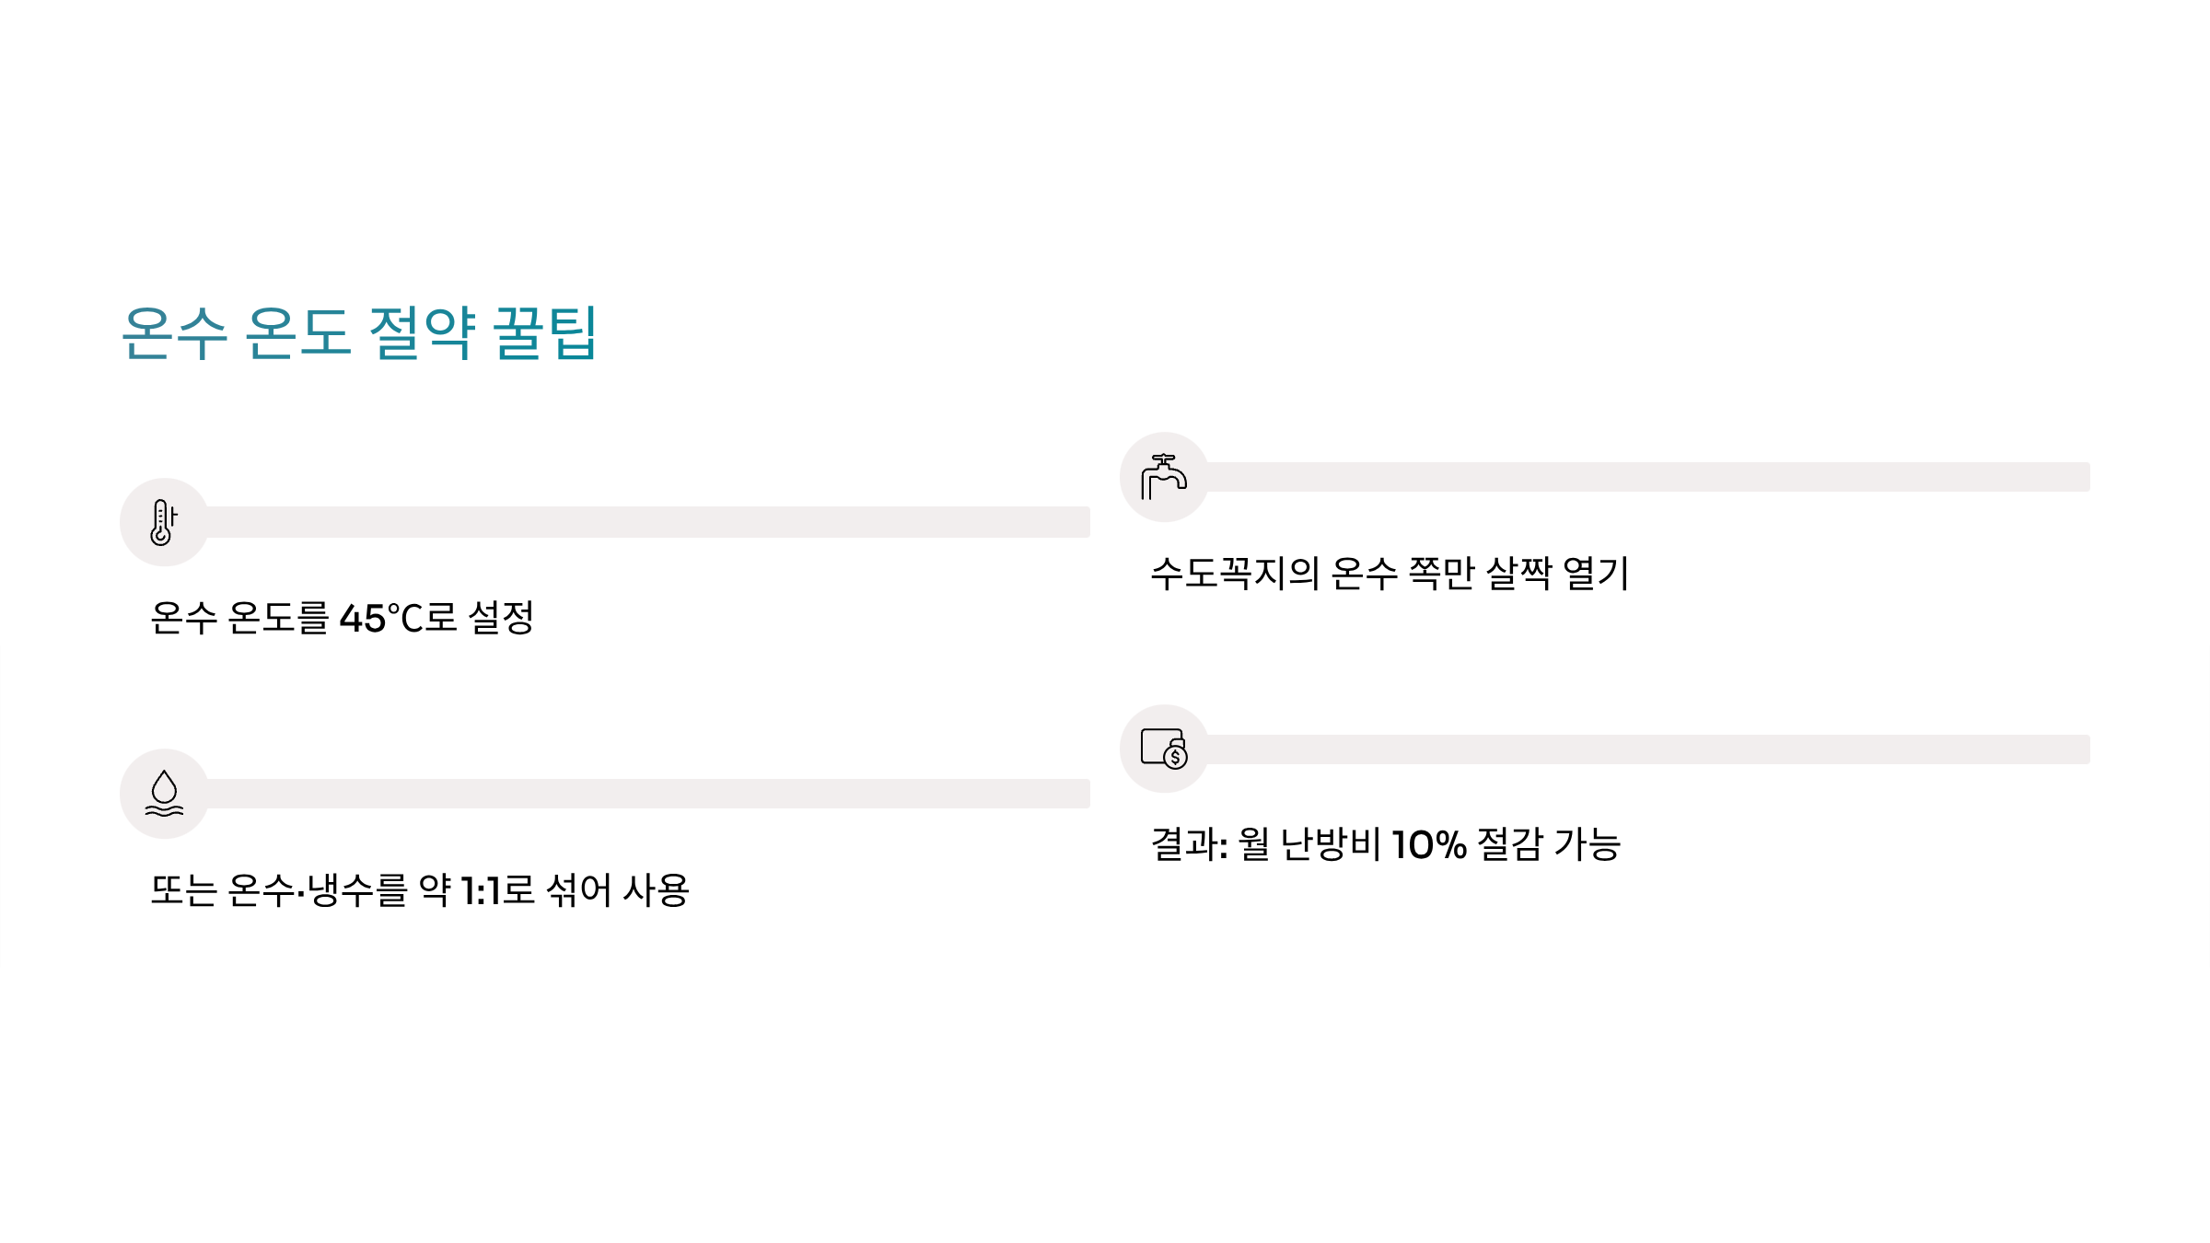Click the word 설정 after 45°C로
This screenshot has width=2210, height=1243.
coord(501,618)
